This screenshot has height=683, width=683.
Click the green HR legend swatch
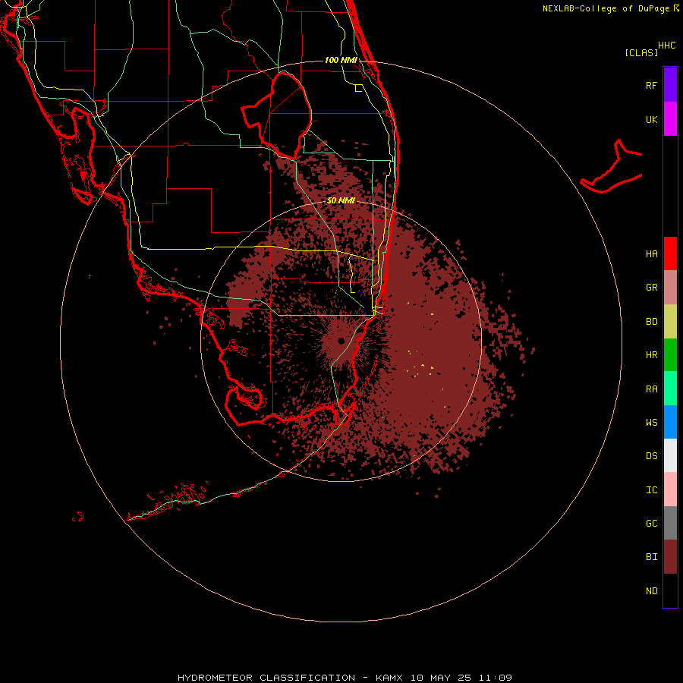point(670,355)
